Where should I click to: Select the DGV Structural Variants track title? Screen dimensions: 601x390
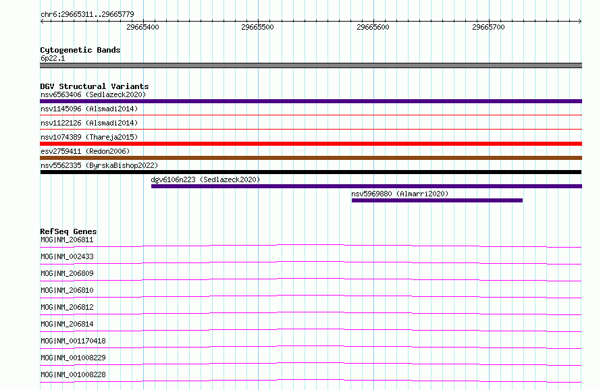pos(95,86)
